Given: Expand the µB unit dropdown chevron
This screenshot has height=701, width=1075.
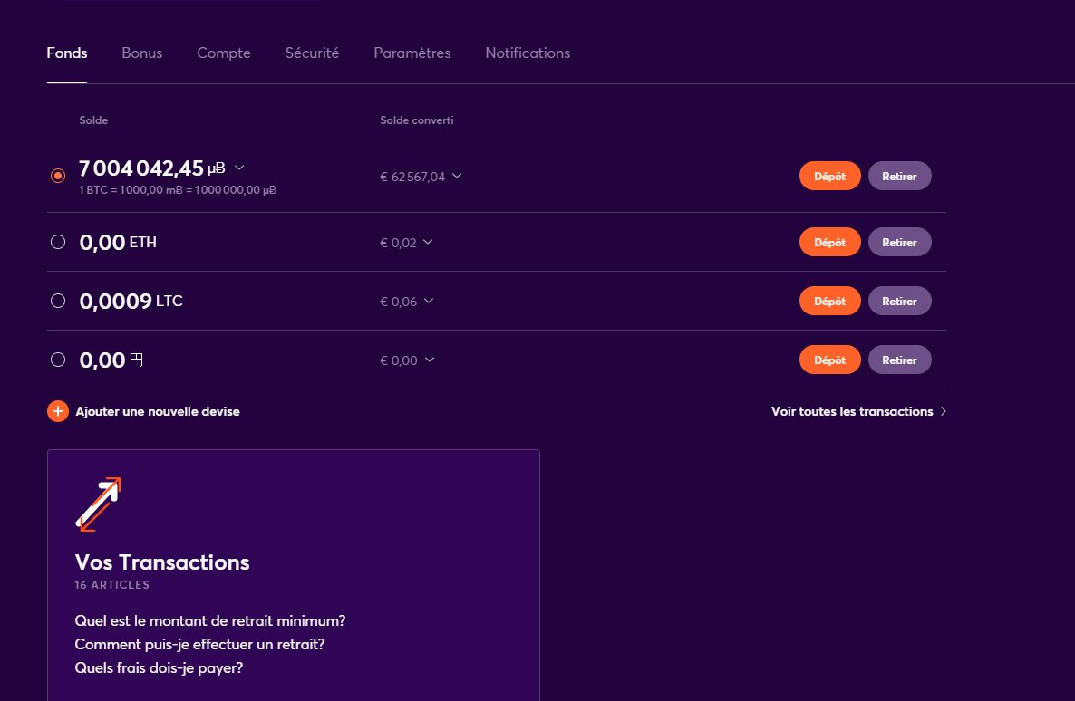Looking at the screenshot, I should pos(239,168).
